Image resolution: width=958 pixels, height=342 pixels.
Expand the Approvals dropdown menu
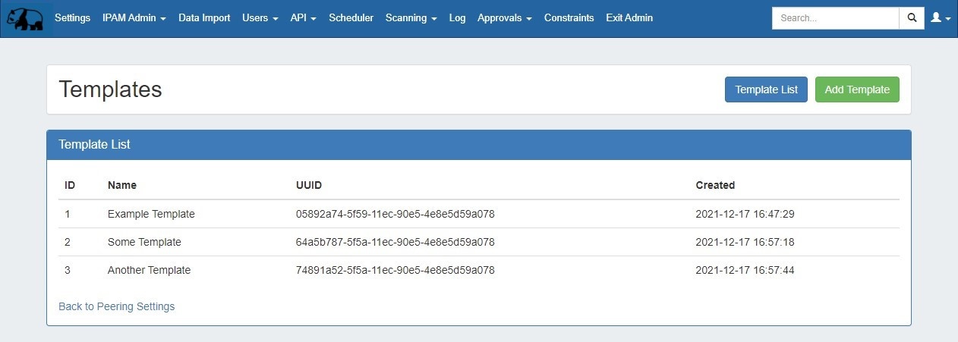pyautogui.click(x=504, y=18)
